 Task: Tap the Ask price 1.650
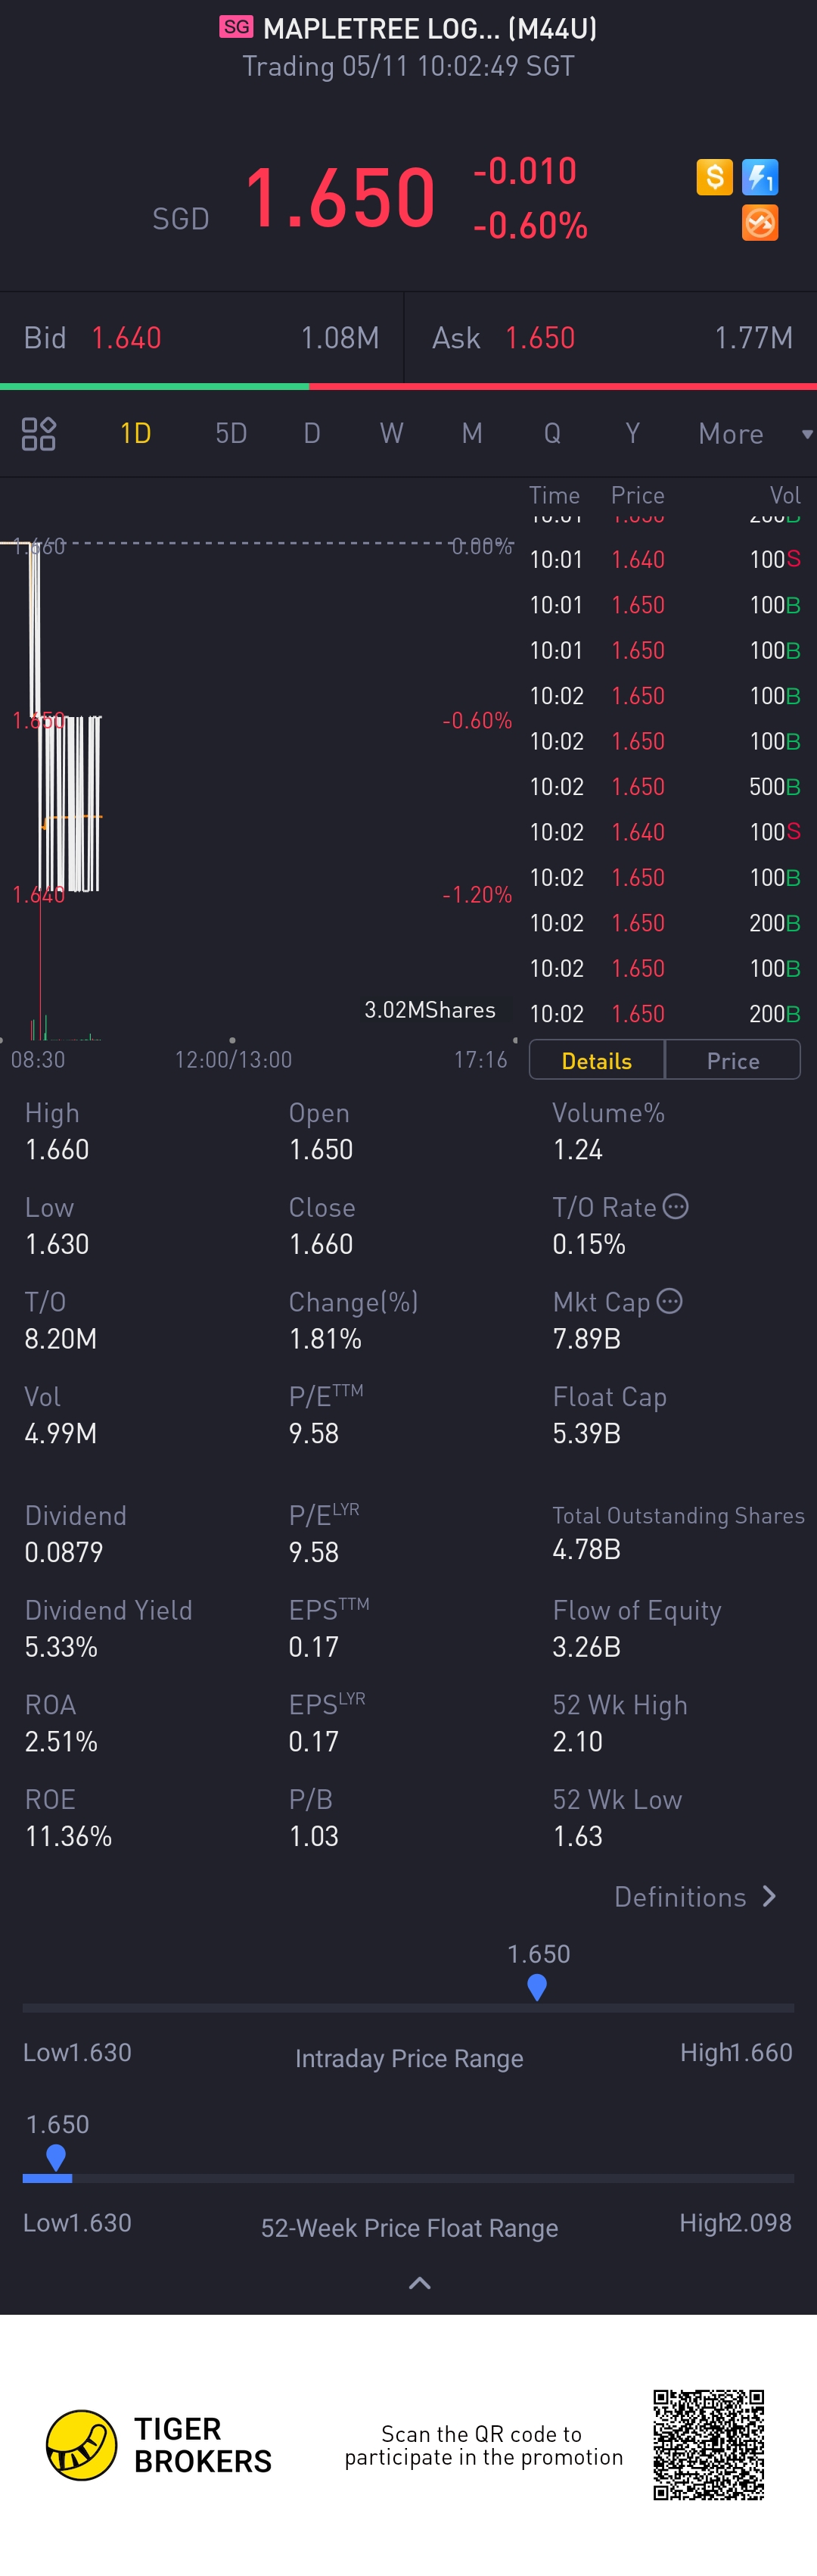pos(540,338)
